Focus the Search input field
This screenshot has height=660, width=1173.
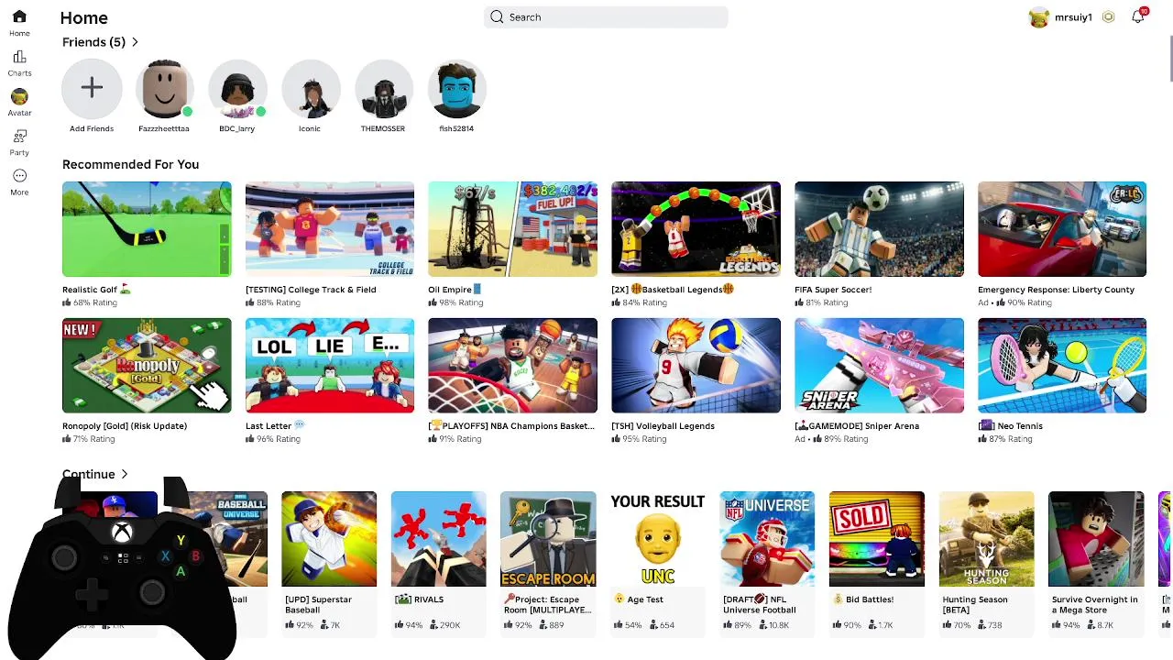click(x=606, y=16)
